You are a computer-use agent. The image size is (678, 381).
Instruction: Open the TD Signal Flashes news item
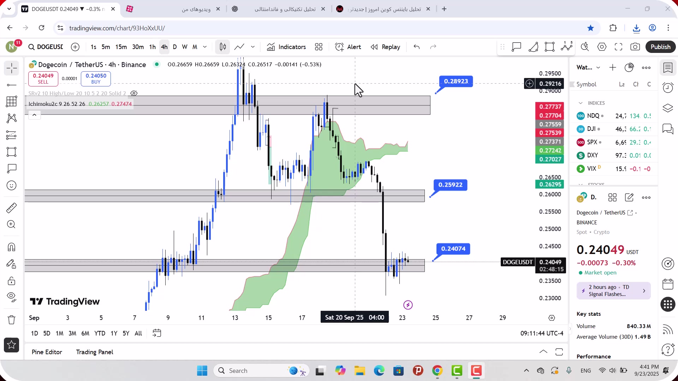pyautogui.click(x=614, y=291)
